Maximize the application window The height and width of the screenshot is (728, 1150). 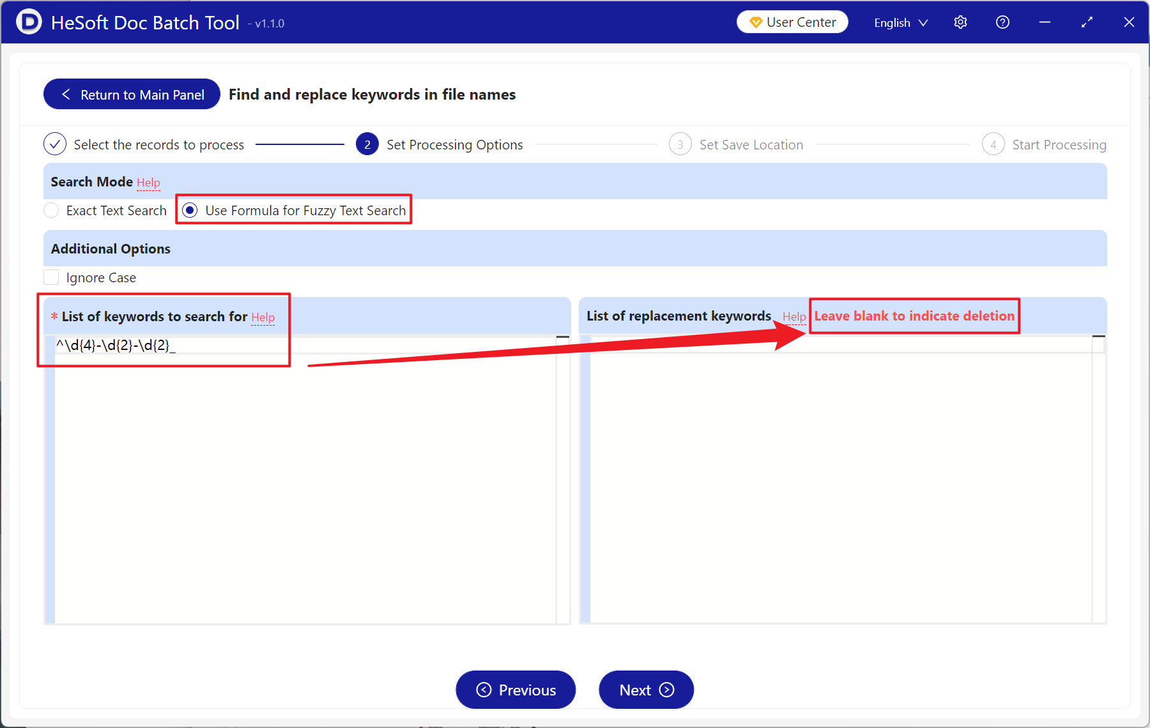1087,22
